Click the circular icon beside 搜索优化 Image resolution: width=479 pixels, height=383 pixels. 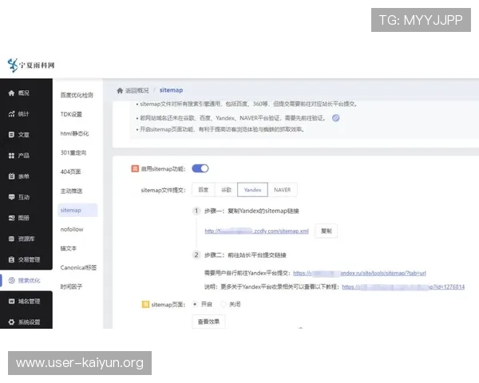pos(11,280)
